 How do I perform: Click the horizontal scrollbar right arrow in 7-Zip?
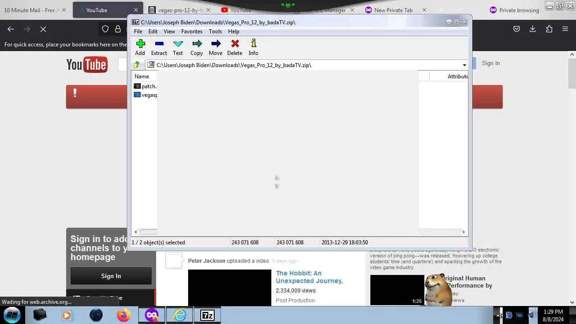pyautogui.click(x=463, y=232)
